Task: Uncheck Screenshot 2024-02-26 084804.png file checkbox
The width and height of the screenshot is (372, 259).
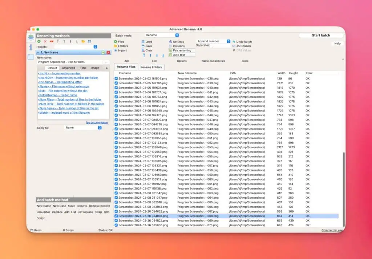Action: point(116,216)
